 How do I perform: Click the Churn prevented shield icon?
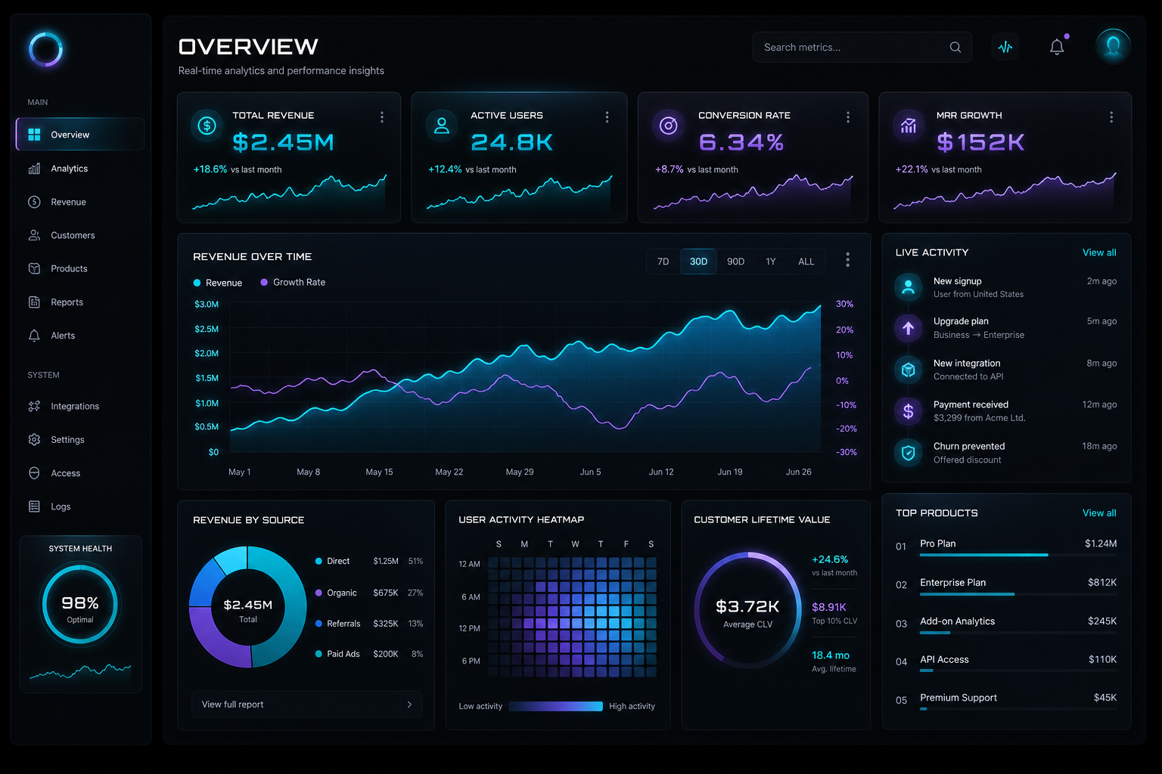pos(909,453)
